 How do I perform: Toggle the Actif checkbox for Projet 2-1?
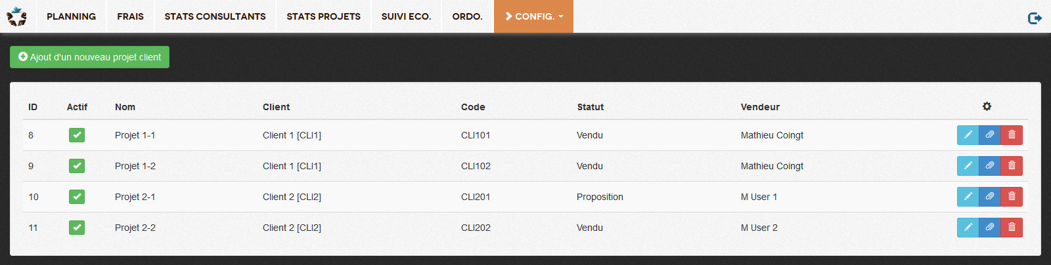(77, 197)
